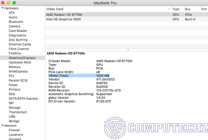The image size is (208, 140).
Task: Select Firewall under Network
Action: (x=14, y=130)
